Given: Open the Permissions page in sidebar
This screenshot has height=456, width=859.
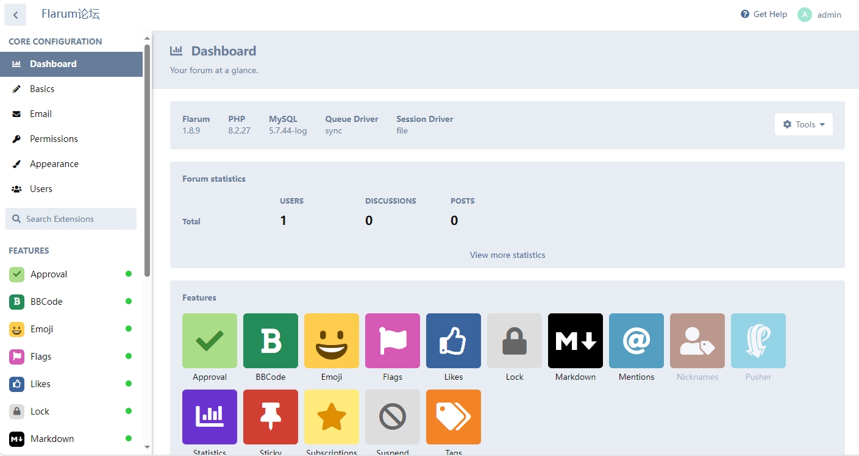Looking at the screenshot, I should [54, 139].
